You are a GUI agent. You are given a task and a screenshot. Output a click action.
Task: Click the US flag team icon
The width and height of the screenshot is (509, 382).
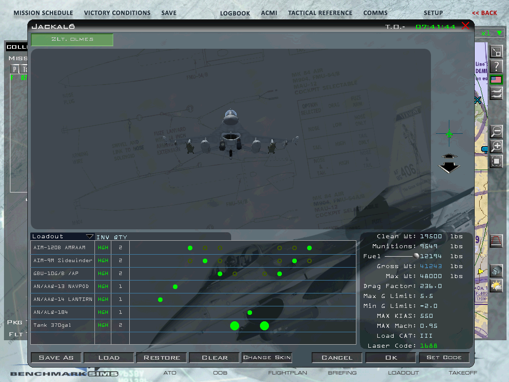coord(496,80)
